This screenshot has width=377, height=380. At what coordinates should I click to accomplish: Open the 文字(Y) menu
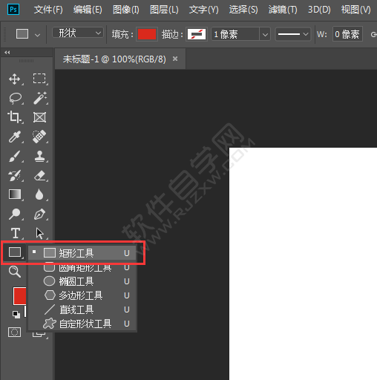coord(204,10)
